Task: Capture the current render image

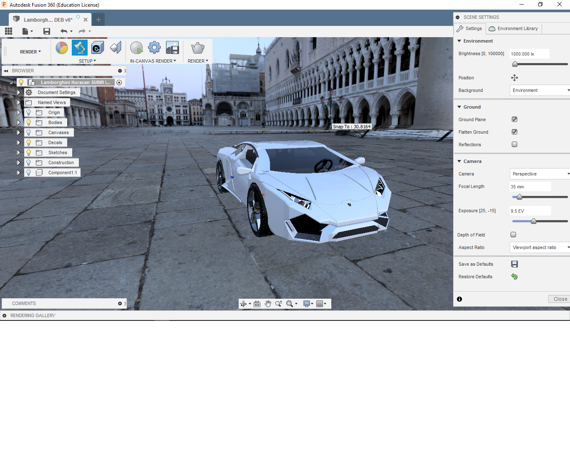Action: click(172, 48)
